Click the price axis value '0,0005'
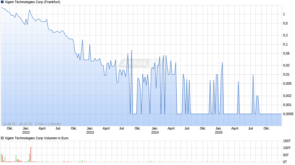 pyautogui.click(x=288, y=114)
